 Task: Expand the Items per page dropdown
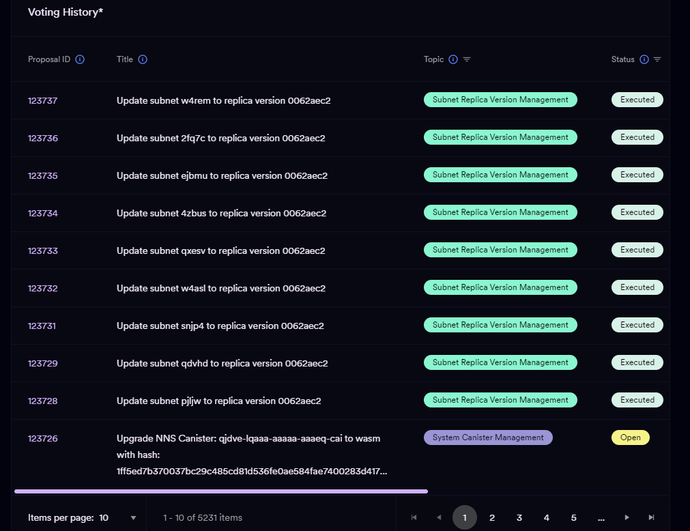(133, 518)
